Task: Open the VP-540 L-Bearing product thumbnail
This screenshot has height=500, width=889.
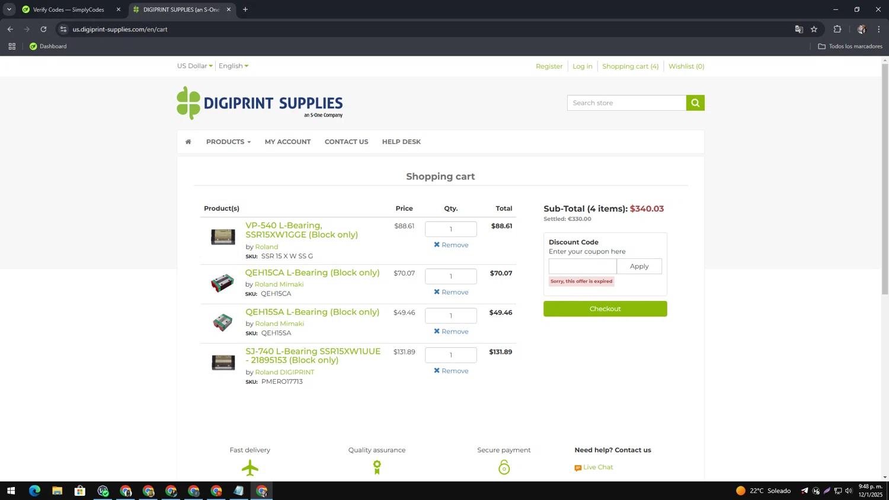Action: tap(223, 237)
